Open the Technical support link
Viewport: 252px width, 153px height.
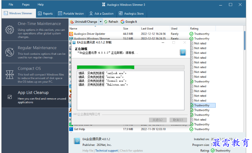click(x=107, y=150)
